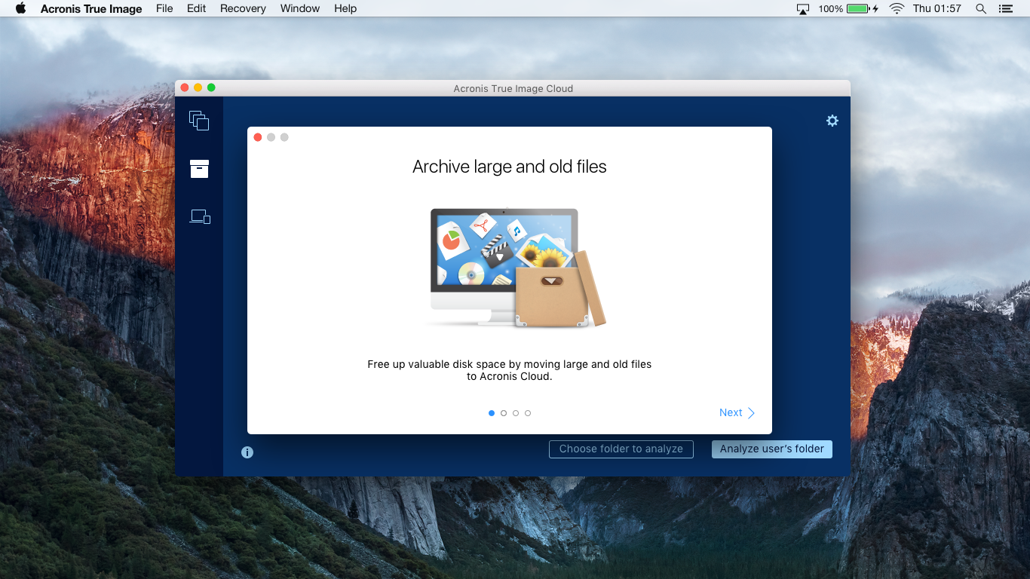Viewport: 1030px width, 579px height.
Task: Open the Acronis True Image app menu
Action: point(91,9)
